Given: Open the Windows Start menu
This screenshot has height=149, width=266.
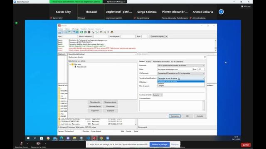Looking at the screenshot, I should [28, 138].
